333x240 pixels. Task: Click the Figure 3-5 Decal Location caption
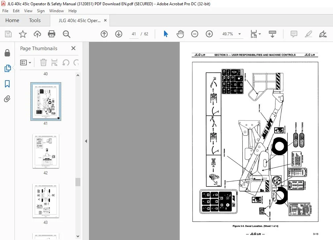[255, 226]
